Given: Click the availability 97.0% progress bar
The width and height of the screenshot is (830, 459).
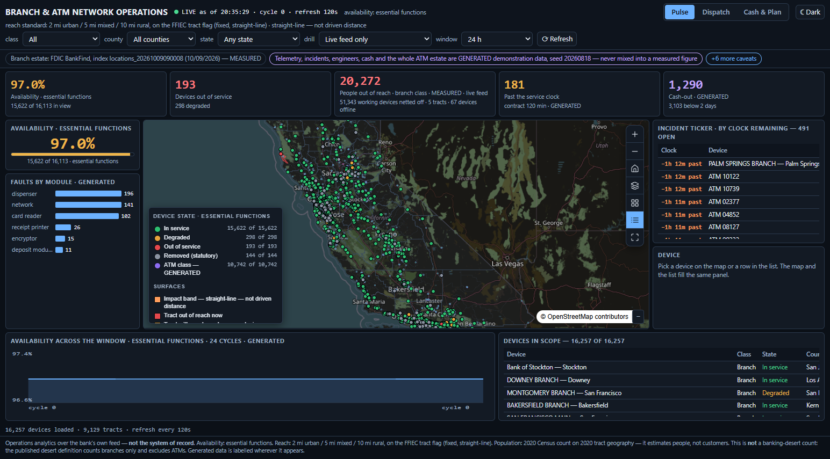Looking at the screenshot, I should pos(73,154).
